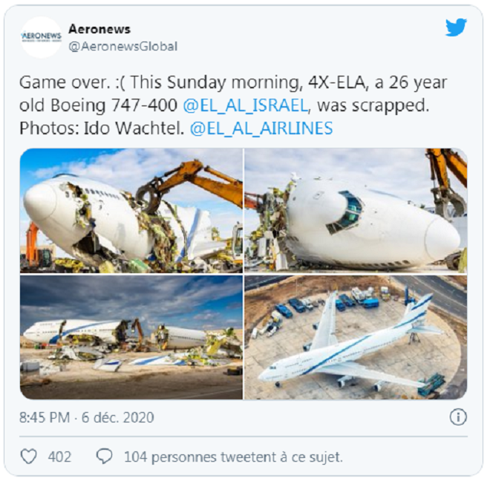Click the tweet info circle icon
Viewport: 490px width, 484px height.
pos(458,417)
